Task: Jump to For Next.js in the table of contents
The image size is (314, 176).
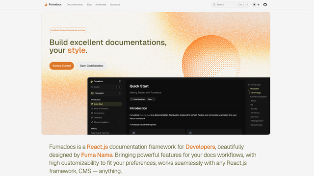Action: (x=255, y=113)
